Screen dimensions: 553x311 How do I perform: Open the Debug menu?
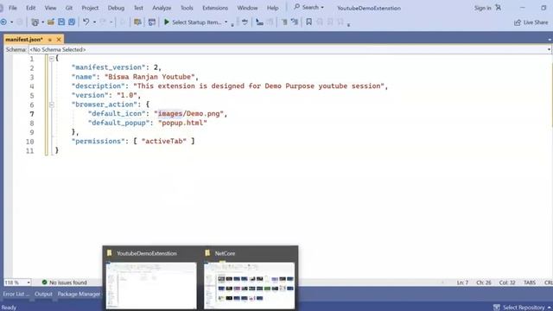pos(116,8)
